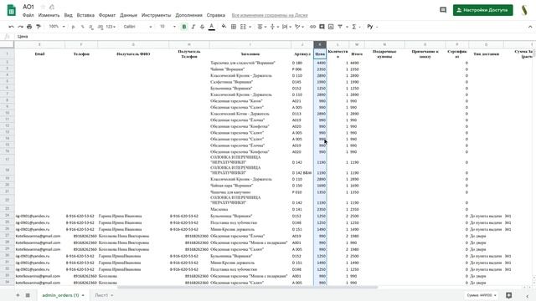The image size is (536, 301).
Task: Click the move-to-folder icon by the title
Action: (52, 7)
